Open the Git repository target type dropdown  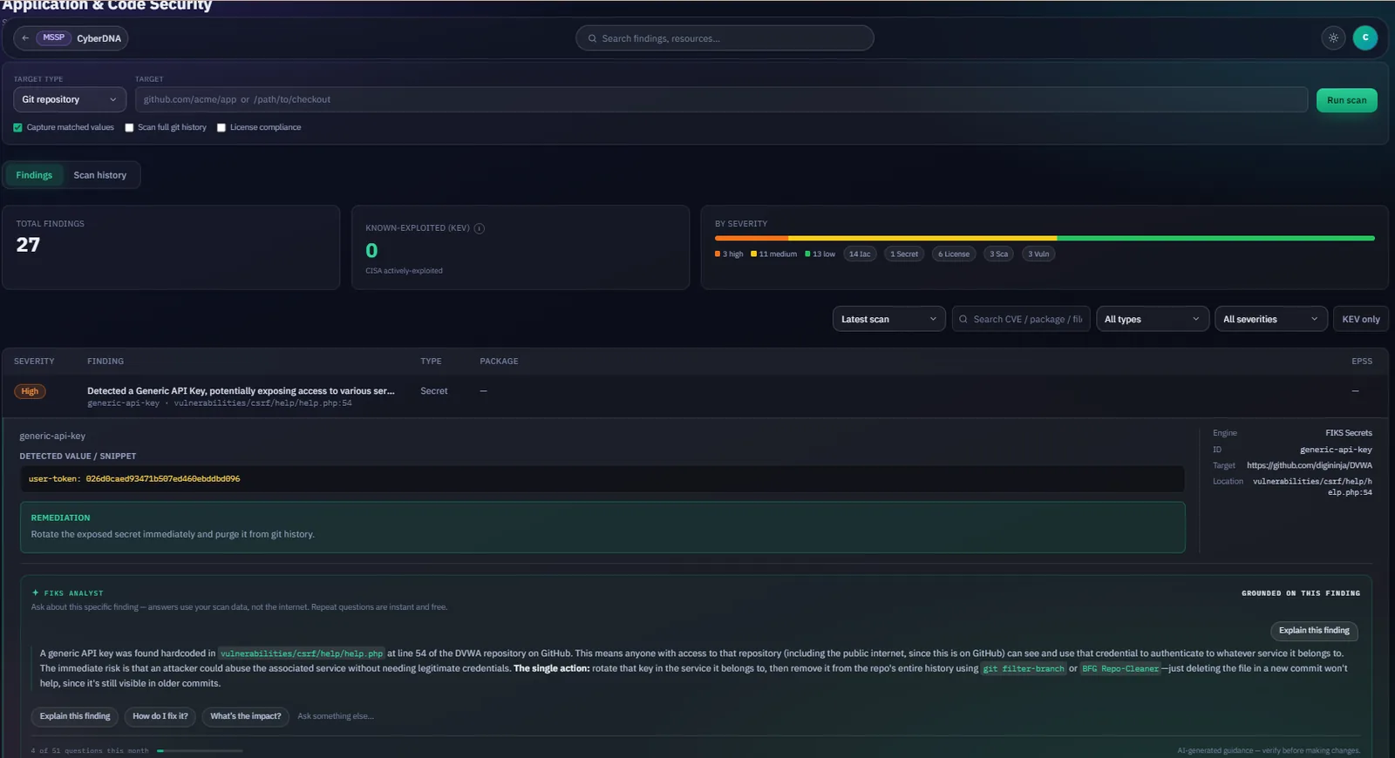pos(70,99)
